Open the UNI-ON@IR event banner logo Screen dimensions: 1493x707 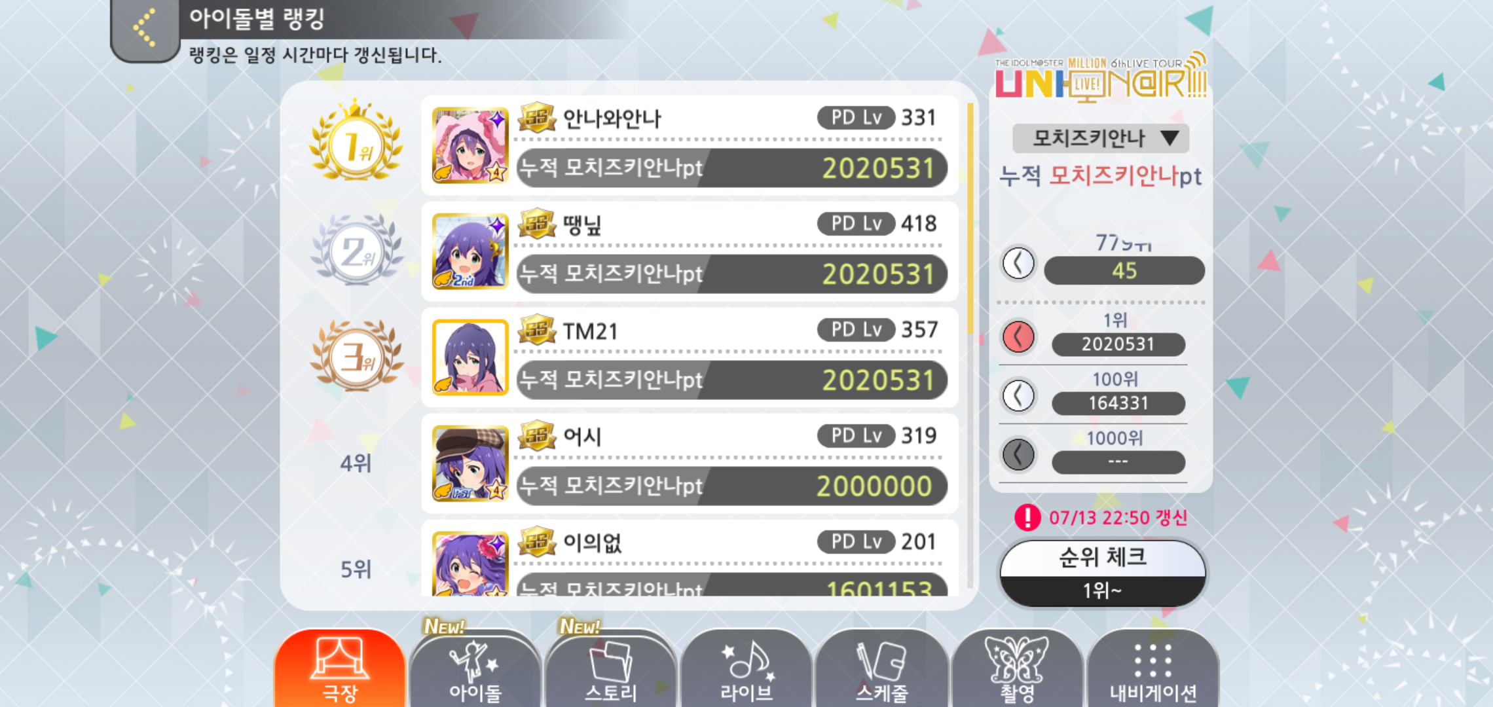[1101, 77]
